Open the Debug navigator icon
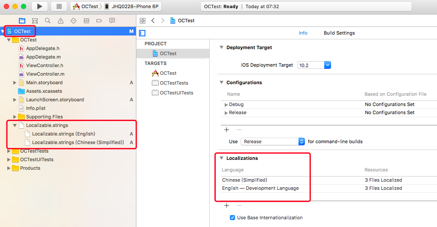This screenshot has height=227, width=437. pyautogui.click(x=86, y=21)
